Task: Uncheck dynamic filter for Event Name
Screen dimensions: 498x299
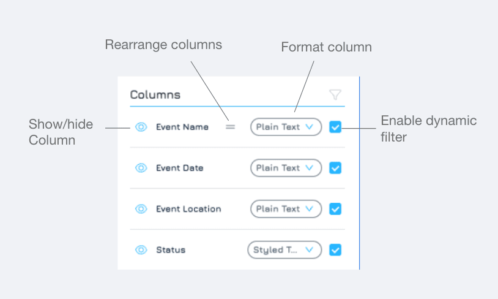Action: pos(335,127)
